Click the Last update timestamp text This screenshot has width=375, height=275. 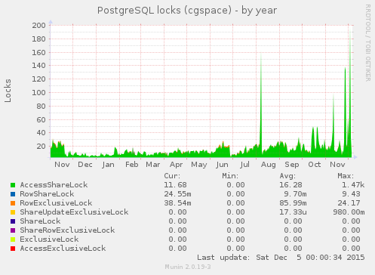point(281,258)
